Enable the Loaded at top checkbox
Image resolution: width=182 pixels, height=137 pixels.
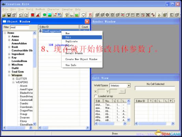pos(96,96)
